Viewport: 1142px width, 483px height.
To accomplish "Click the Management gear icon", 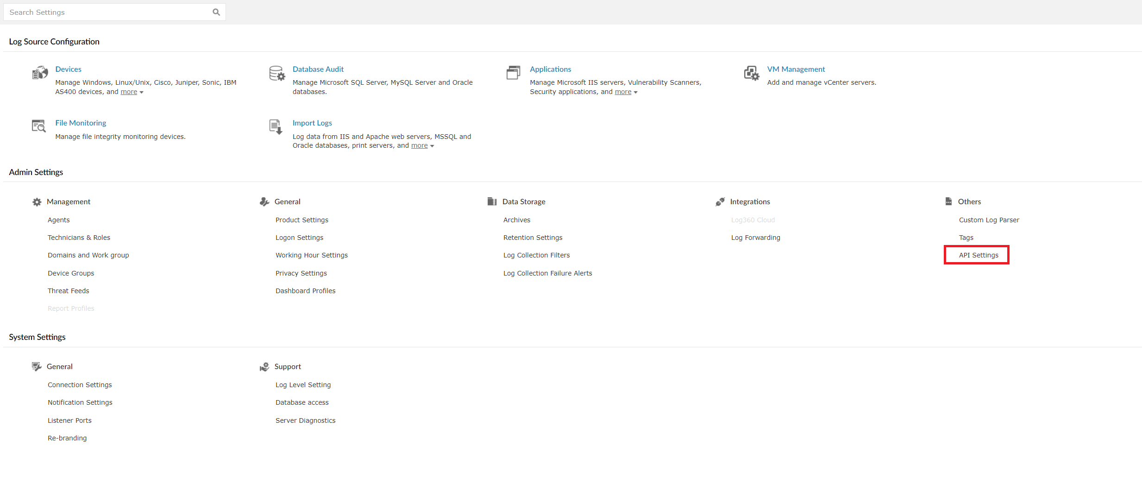I will (x=37, y=201).
